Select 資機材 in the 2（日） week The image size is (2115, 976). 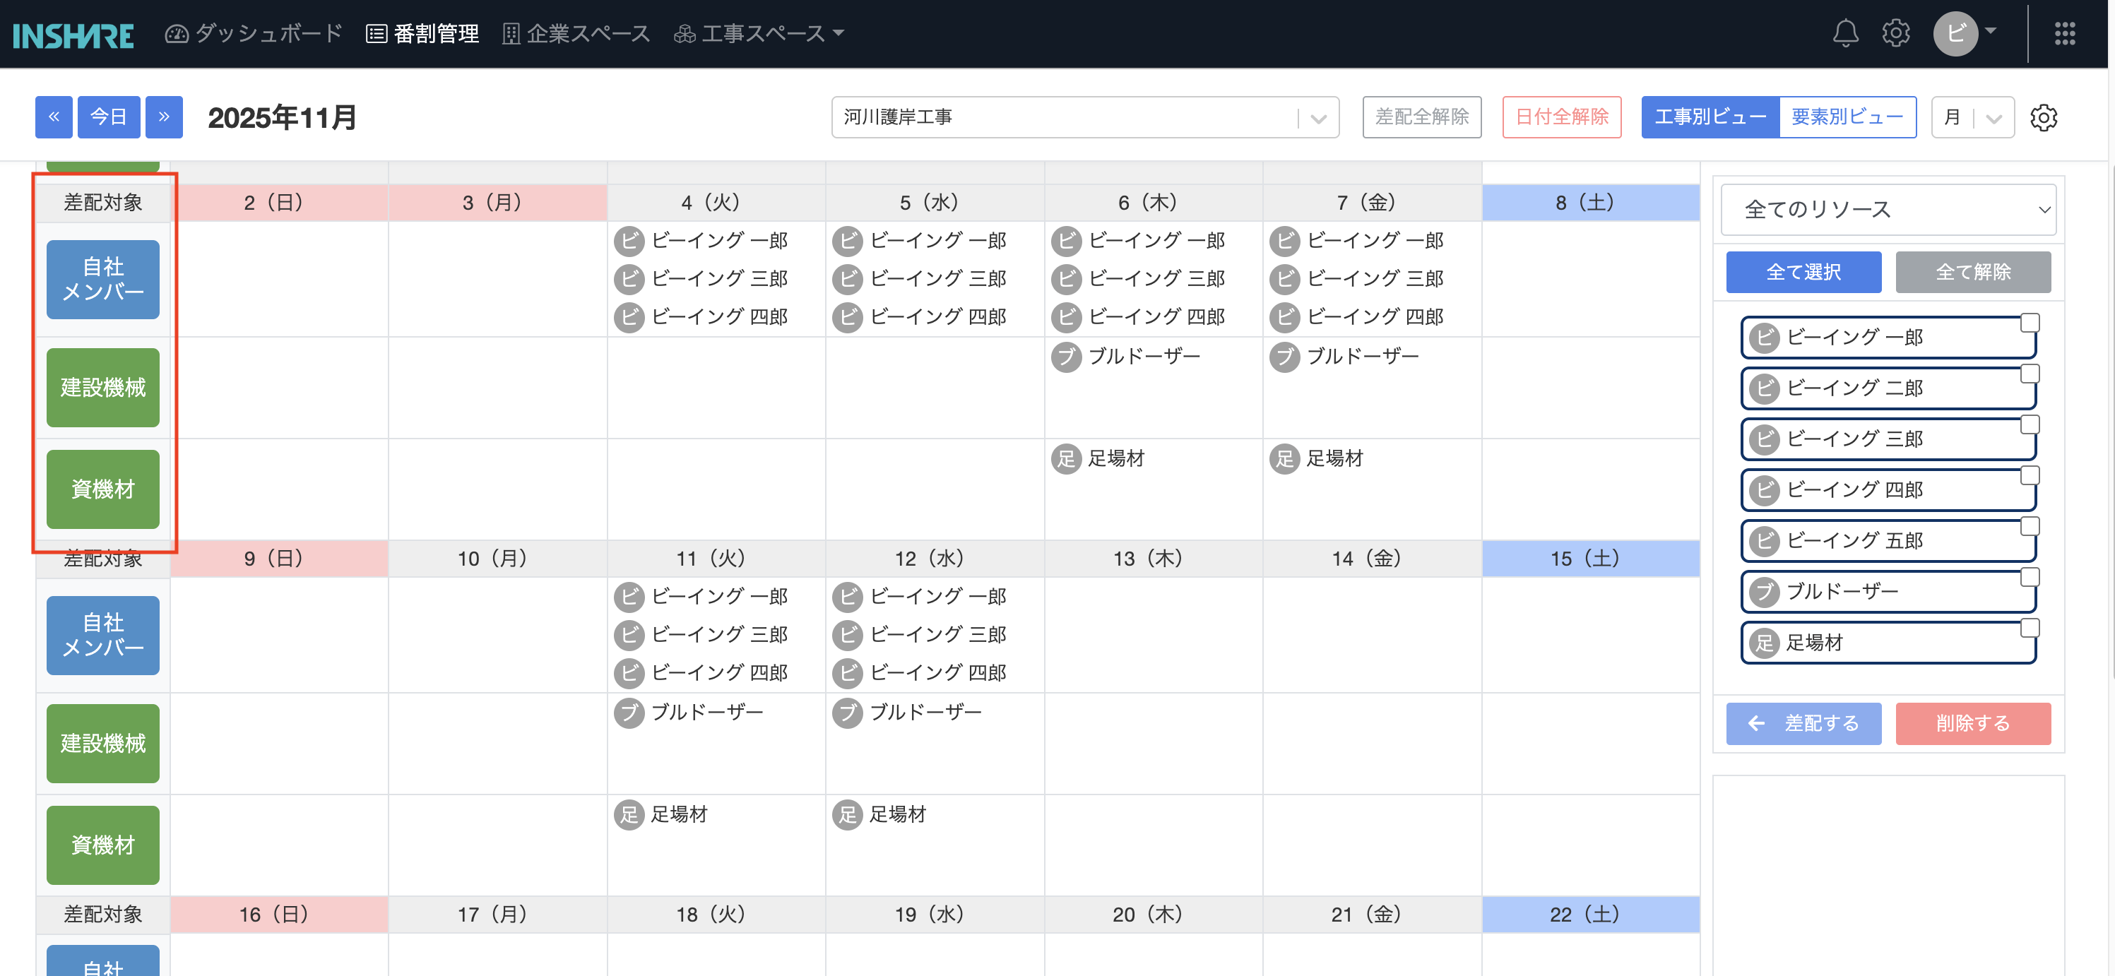(102, 489)
